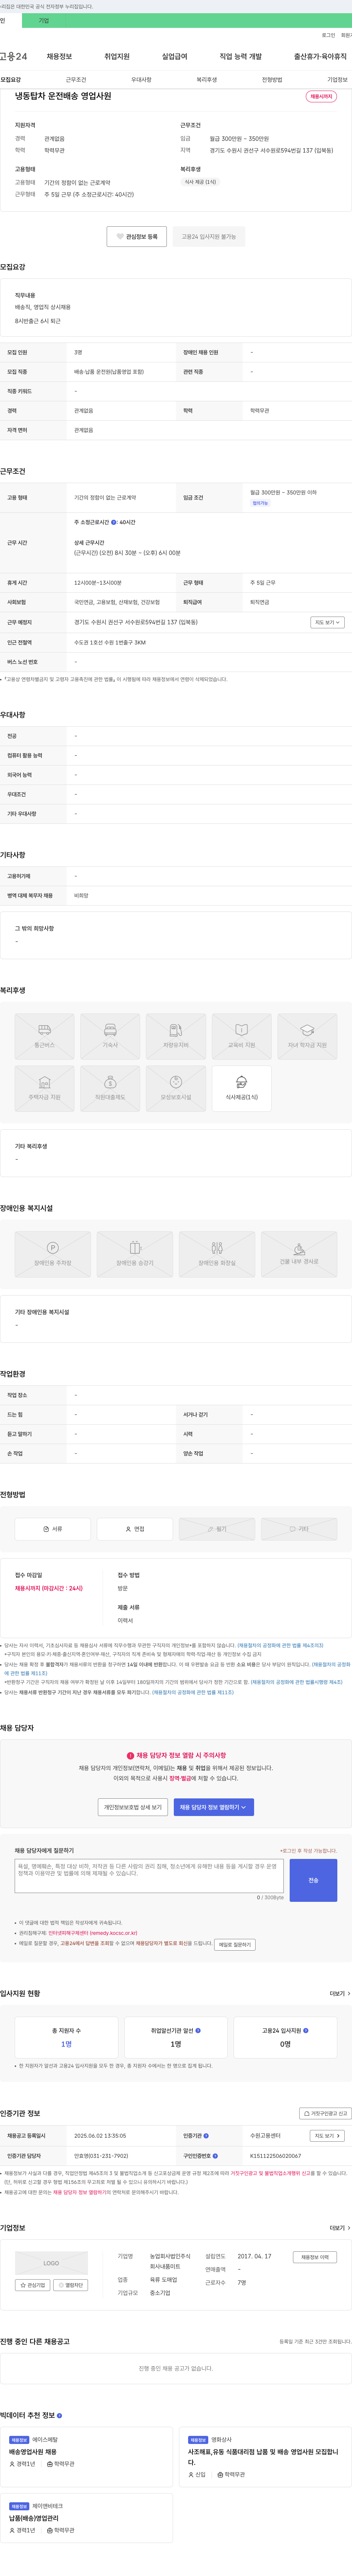Viewport: 352px width, 2576px height.
Task: Click the info icon beside 인증기관
Action: (x=206, y=2136)
